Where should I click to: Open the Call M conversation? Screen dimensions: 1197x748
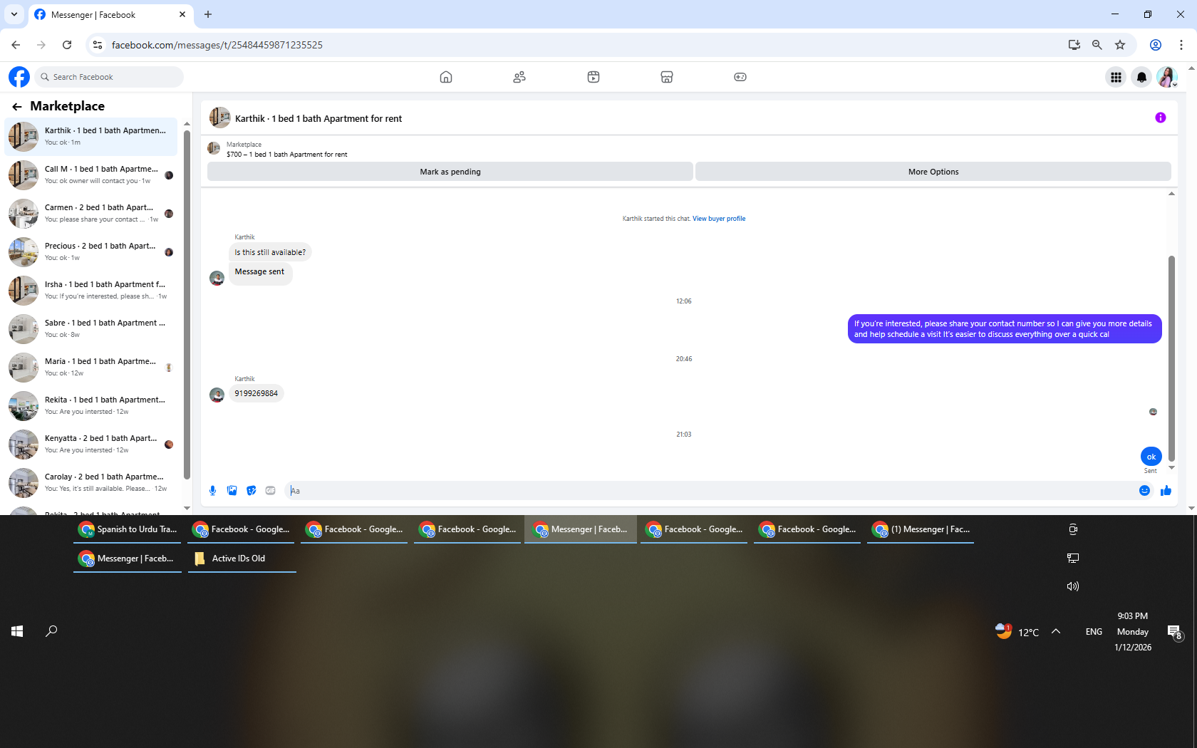pos(91,175)
